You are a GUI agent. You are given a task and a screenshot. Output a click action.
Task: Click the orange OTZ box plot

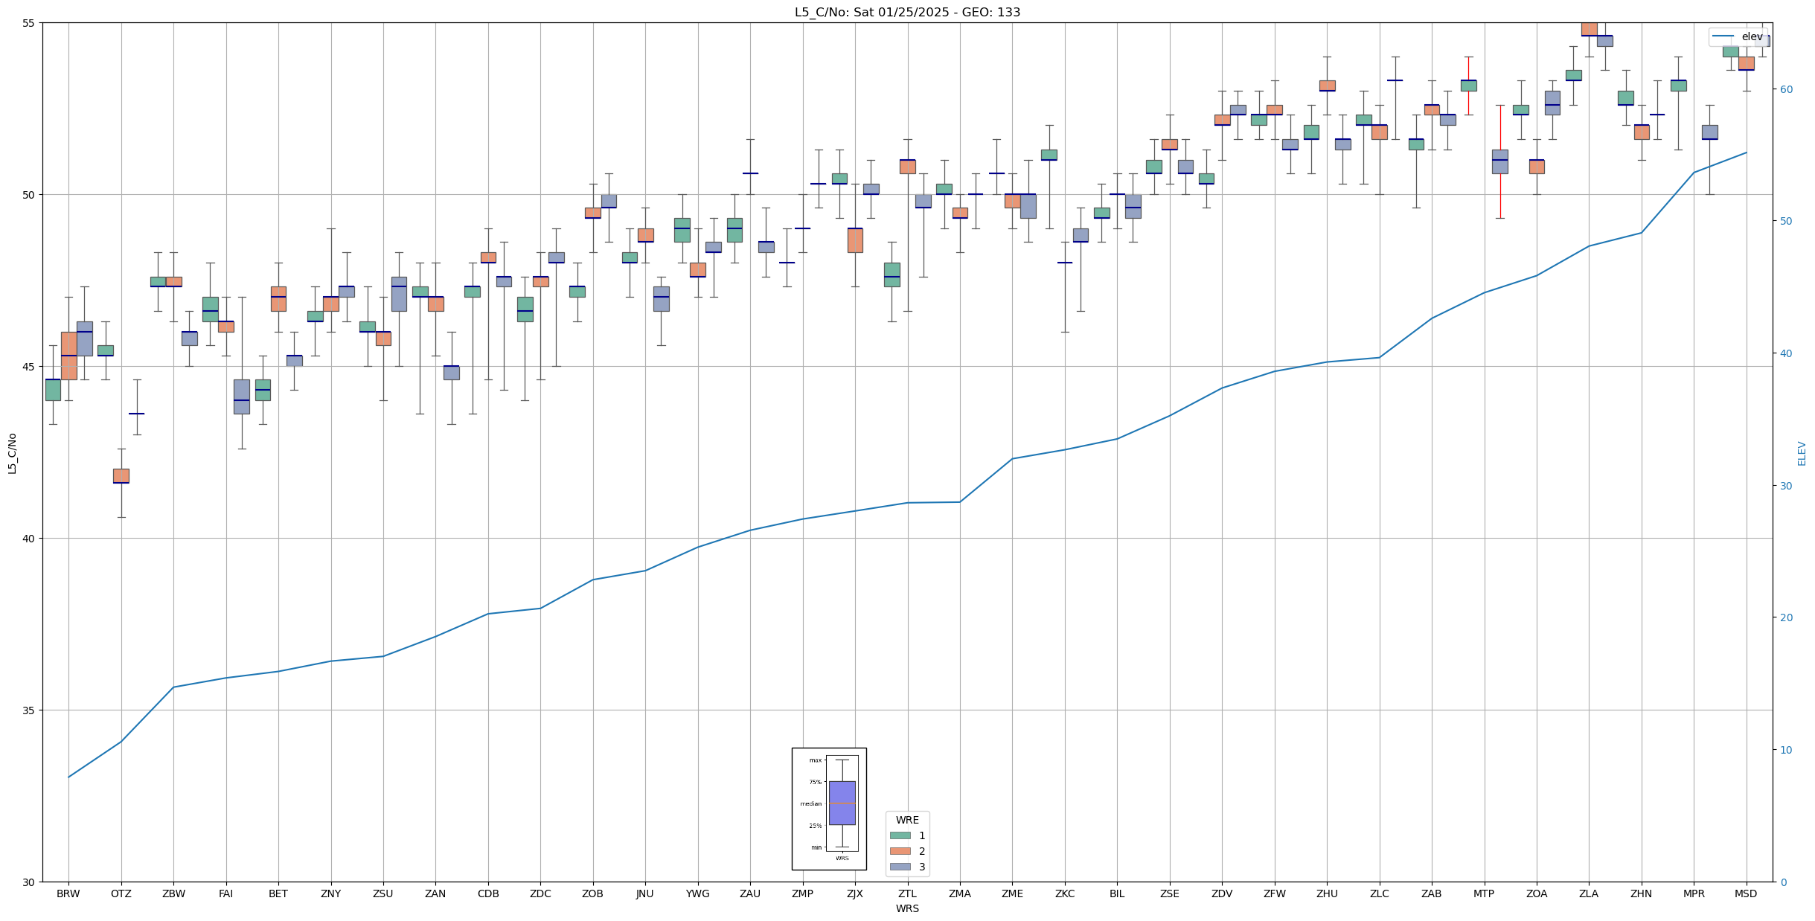tap(121, 475)
